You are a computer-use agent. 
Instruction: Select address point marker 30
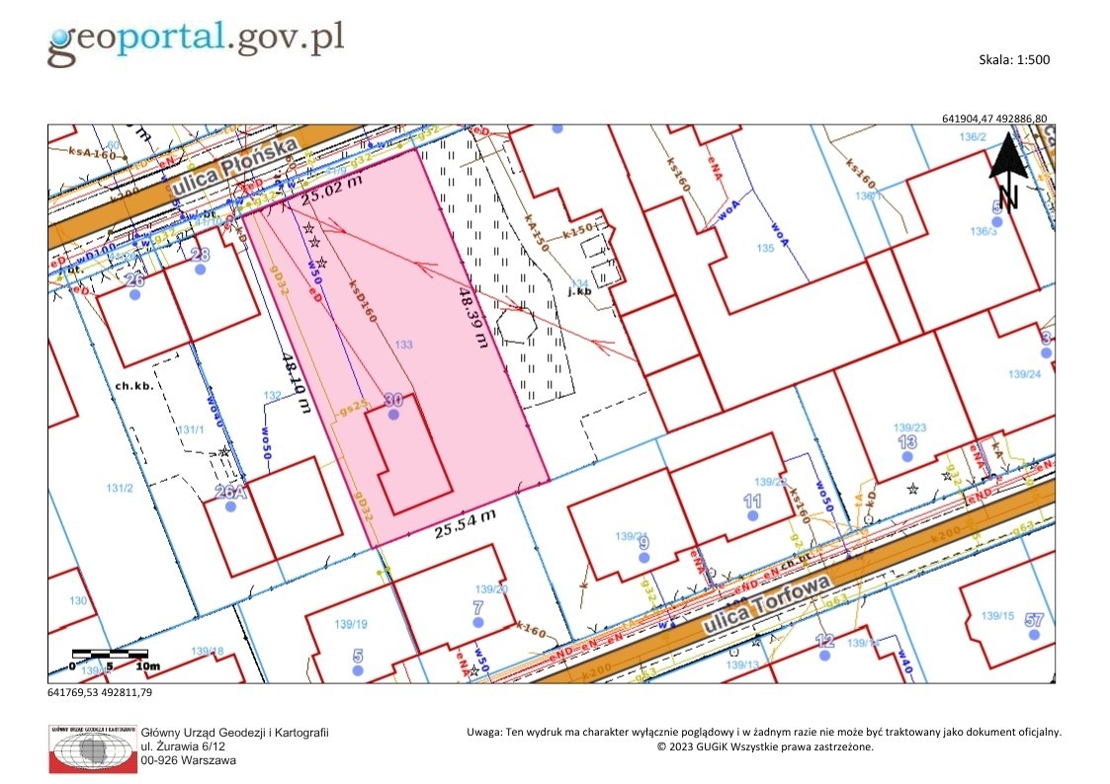393,415
